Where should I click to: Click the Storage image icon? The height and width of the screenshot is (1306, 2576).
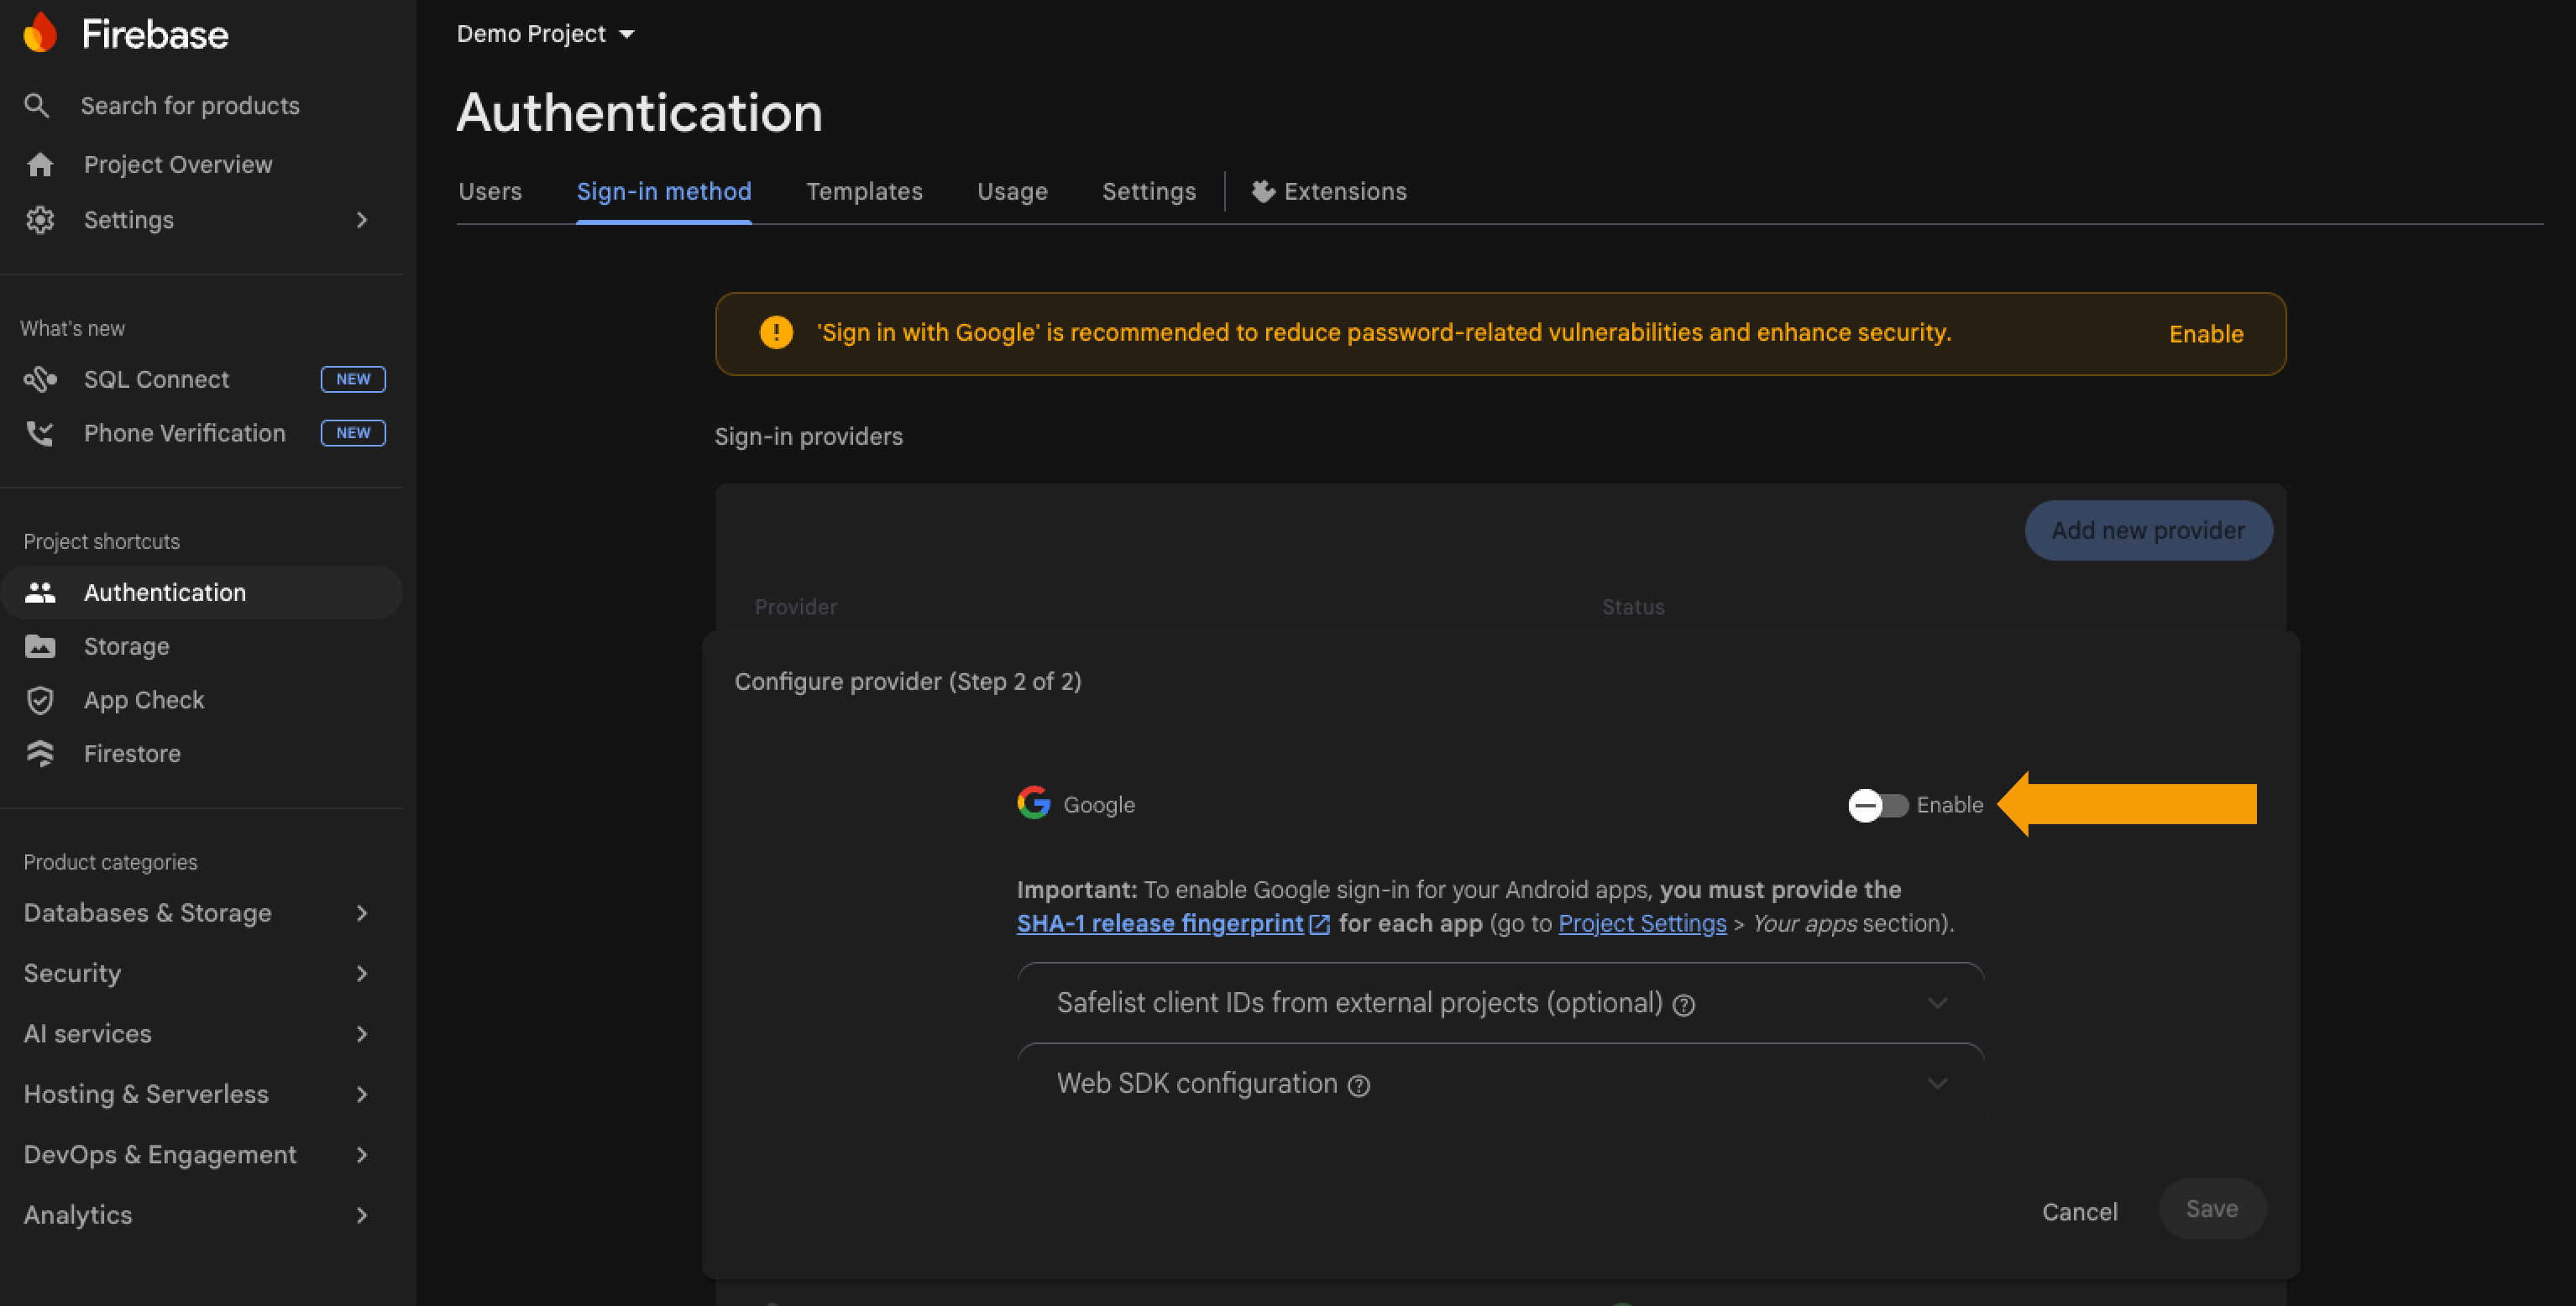[40, 646]
